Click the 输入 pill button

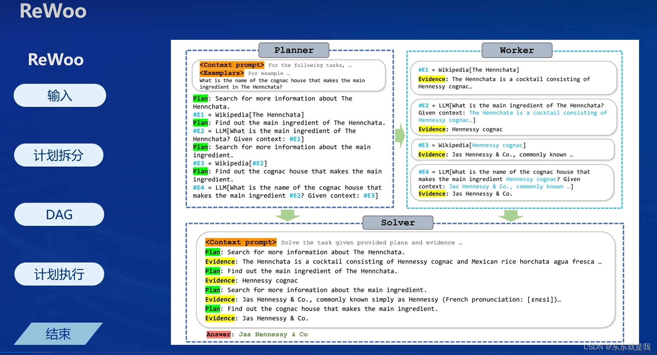pos(60,96)
